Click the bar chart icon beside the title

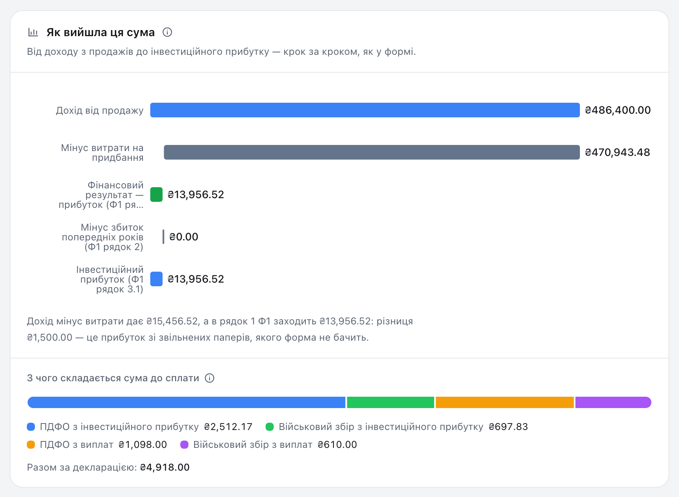click(33, 32)
